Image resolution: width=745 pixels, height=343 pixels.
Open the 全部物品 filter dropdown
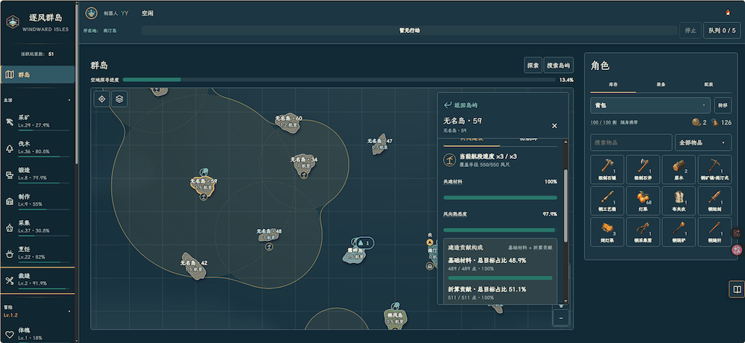click(x=703, y=142)
